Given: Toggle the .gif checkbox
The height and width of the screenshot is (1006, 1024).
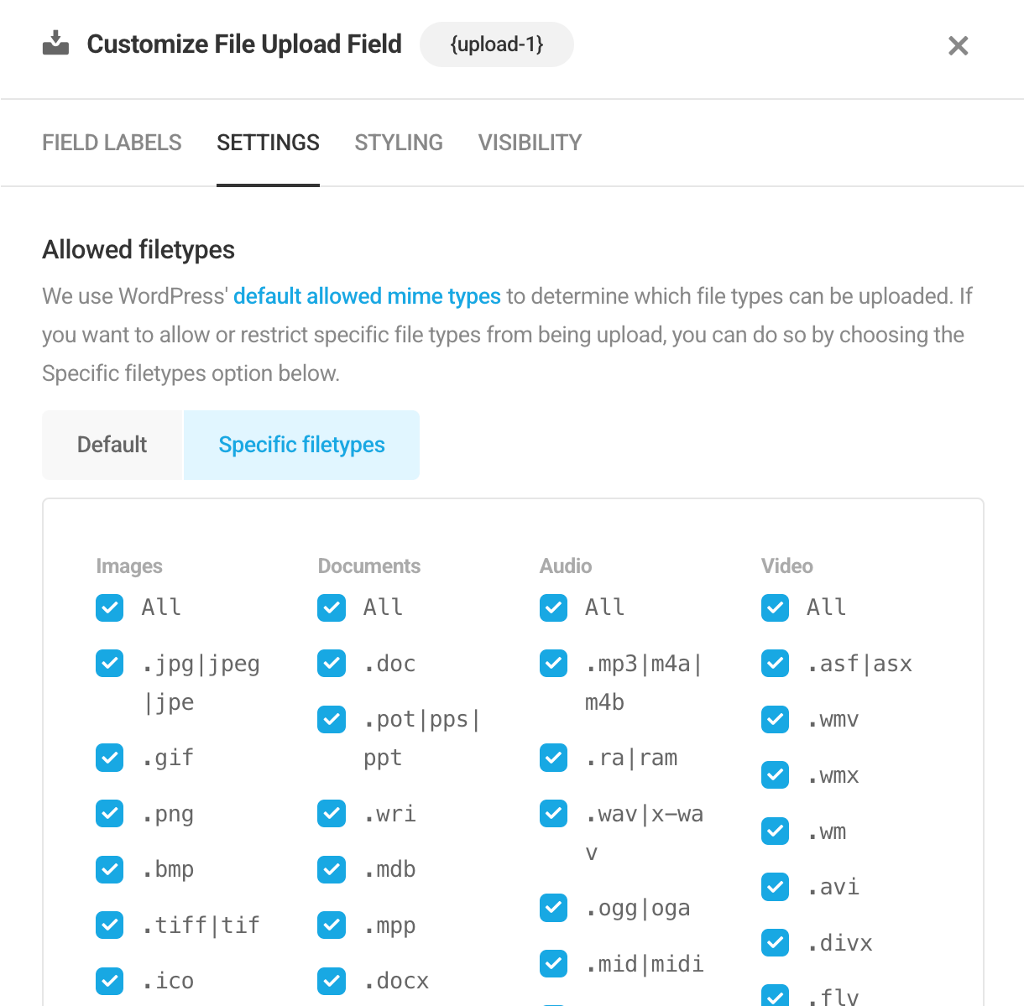Looking at the screenshot, I should [x=110, y=758].
